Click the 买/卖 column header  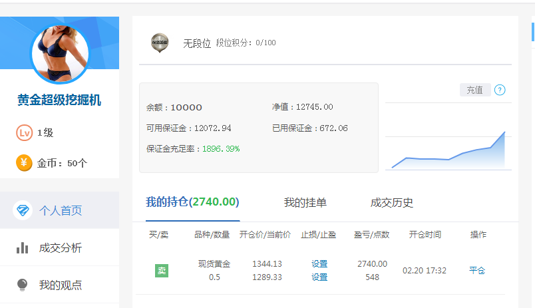(158, 235)
